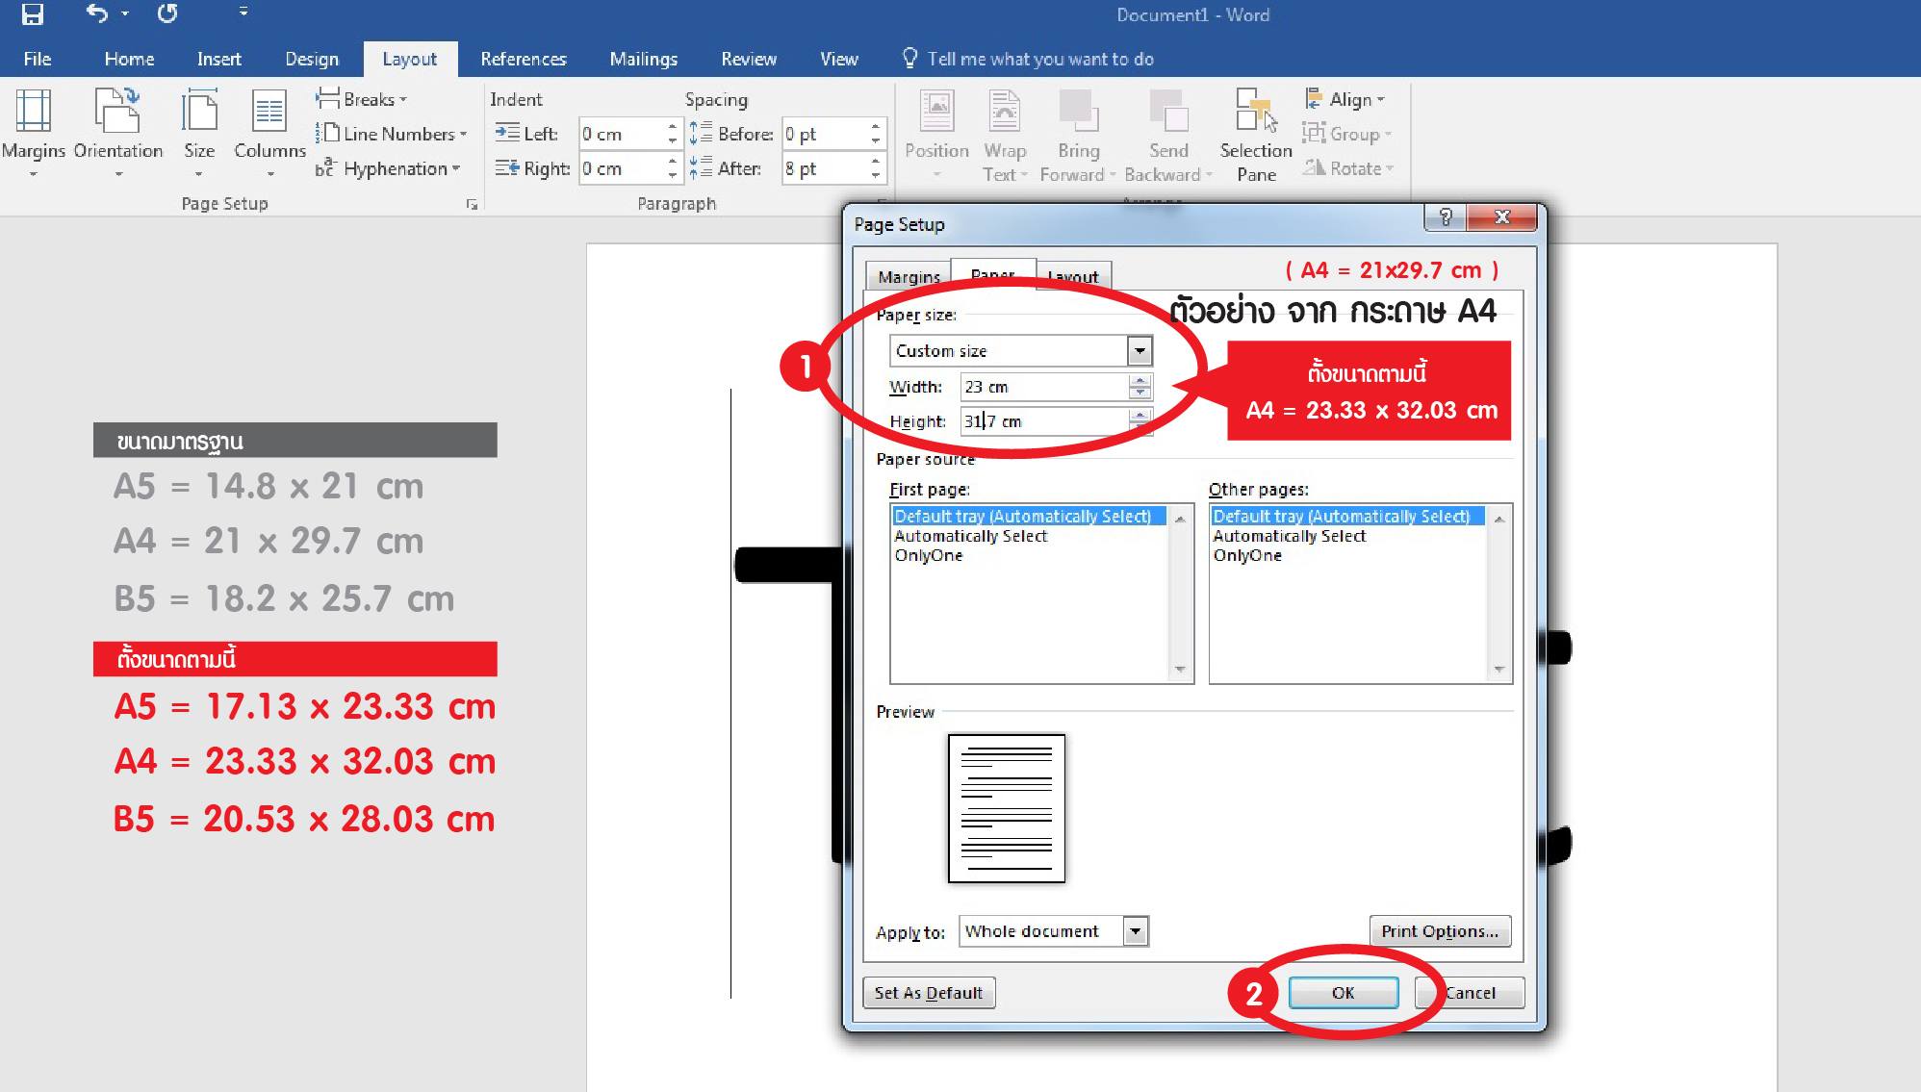The width and height of the screenshot is (1921, 1092).
Task: Open the Align dropdown
Action: point(1345,99)
